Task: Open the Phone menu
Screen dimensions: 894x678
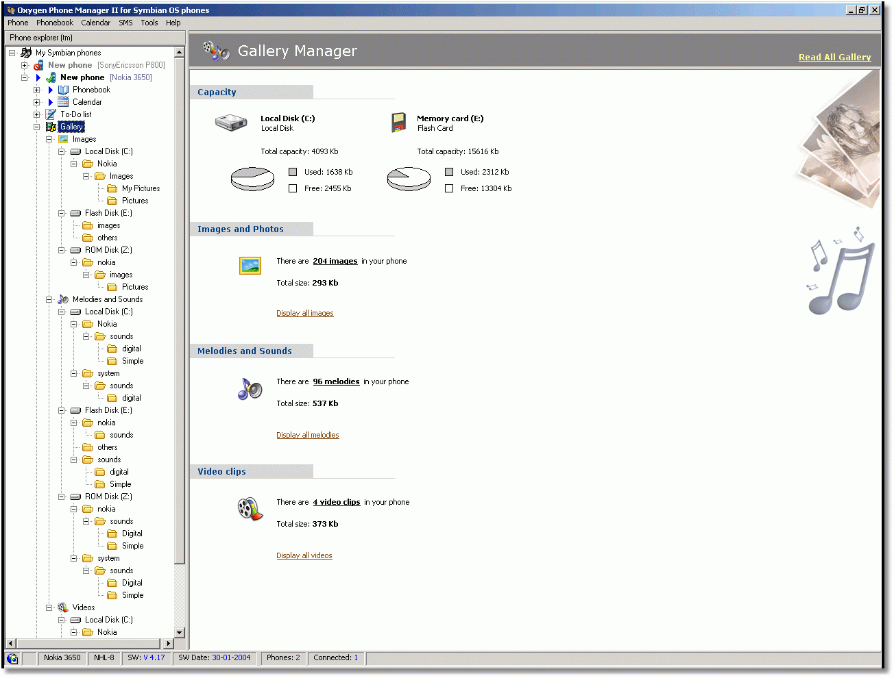Action: [18, 23]
